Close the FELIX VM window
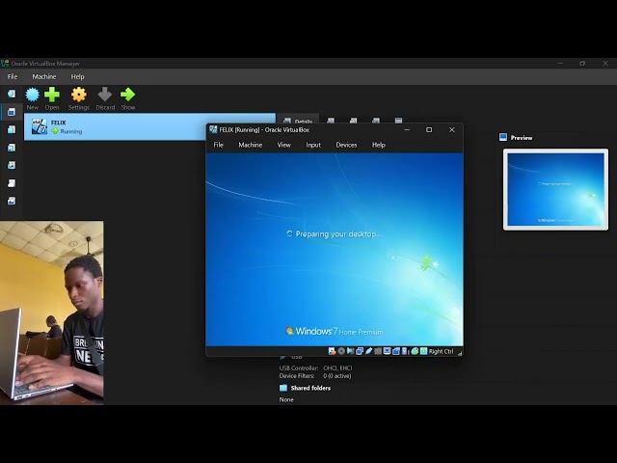The width and height of the screenshot is (617, 463). (452, 130)
